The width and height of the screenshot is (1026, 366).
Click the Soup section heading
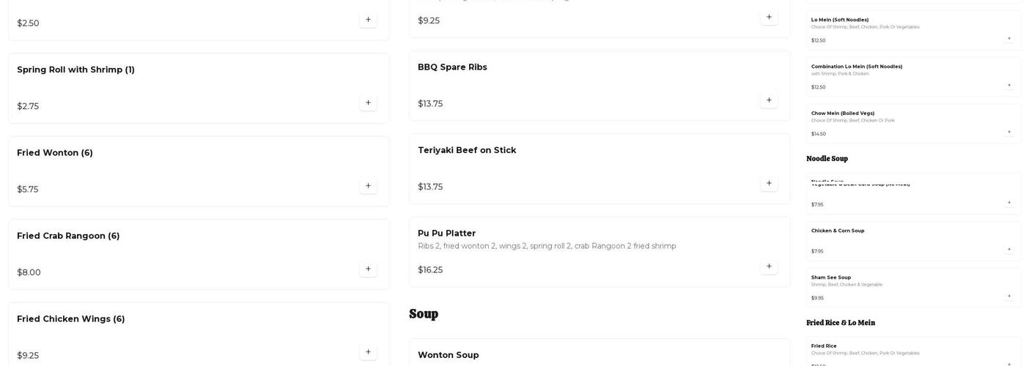[x=424, y=314]
